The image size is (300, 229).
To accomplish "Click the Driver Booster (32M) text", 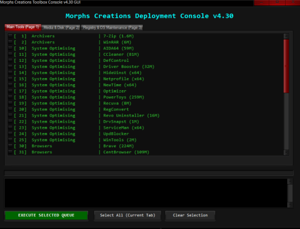I will [x=129, y=67].
